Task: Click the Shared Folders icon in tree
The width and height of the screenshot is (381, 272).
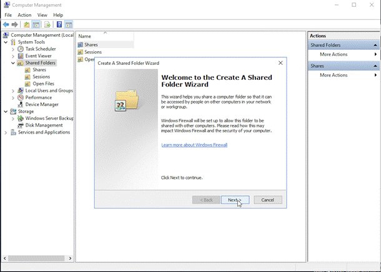Action: (20, 63)
